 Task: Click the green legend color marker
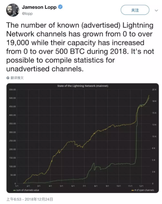pos(15,190)
